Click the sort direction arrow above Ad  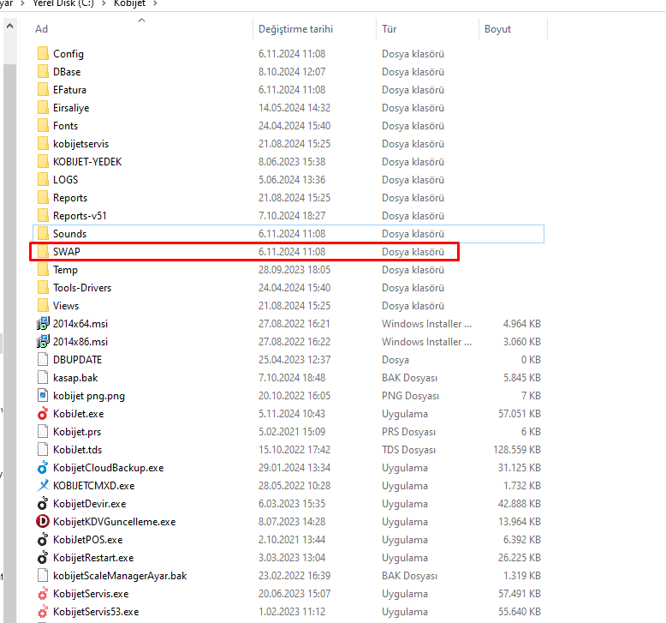click(142, 20)
